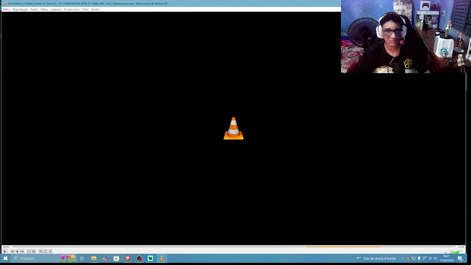
Task: Open the Windows Start menu
Action: pos(6,258)
